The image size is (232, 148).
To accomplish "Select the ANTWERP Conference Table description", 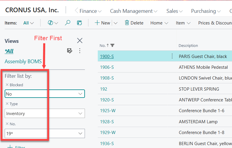I will tap(205, 100).
